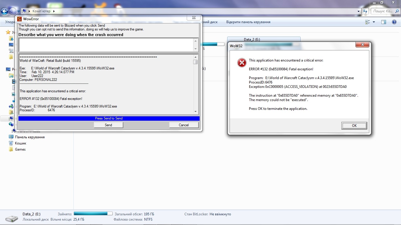
Task: Click the Network icon in the navigation pane
Action: pos(11,125)
